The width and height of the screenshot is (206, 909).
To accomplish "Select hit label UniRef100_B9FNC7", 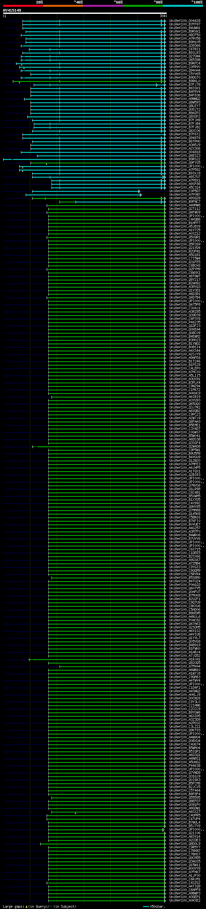I will [x=185, y=202].
